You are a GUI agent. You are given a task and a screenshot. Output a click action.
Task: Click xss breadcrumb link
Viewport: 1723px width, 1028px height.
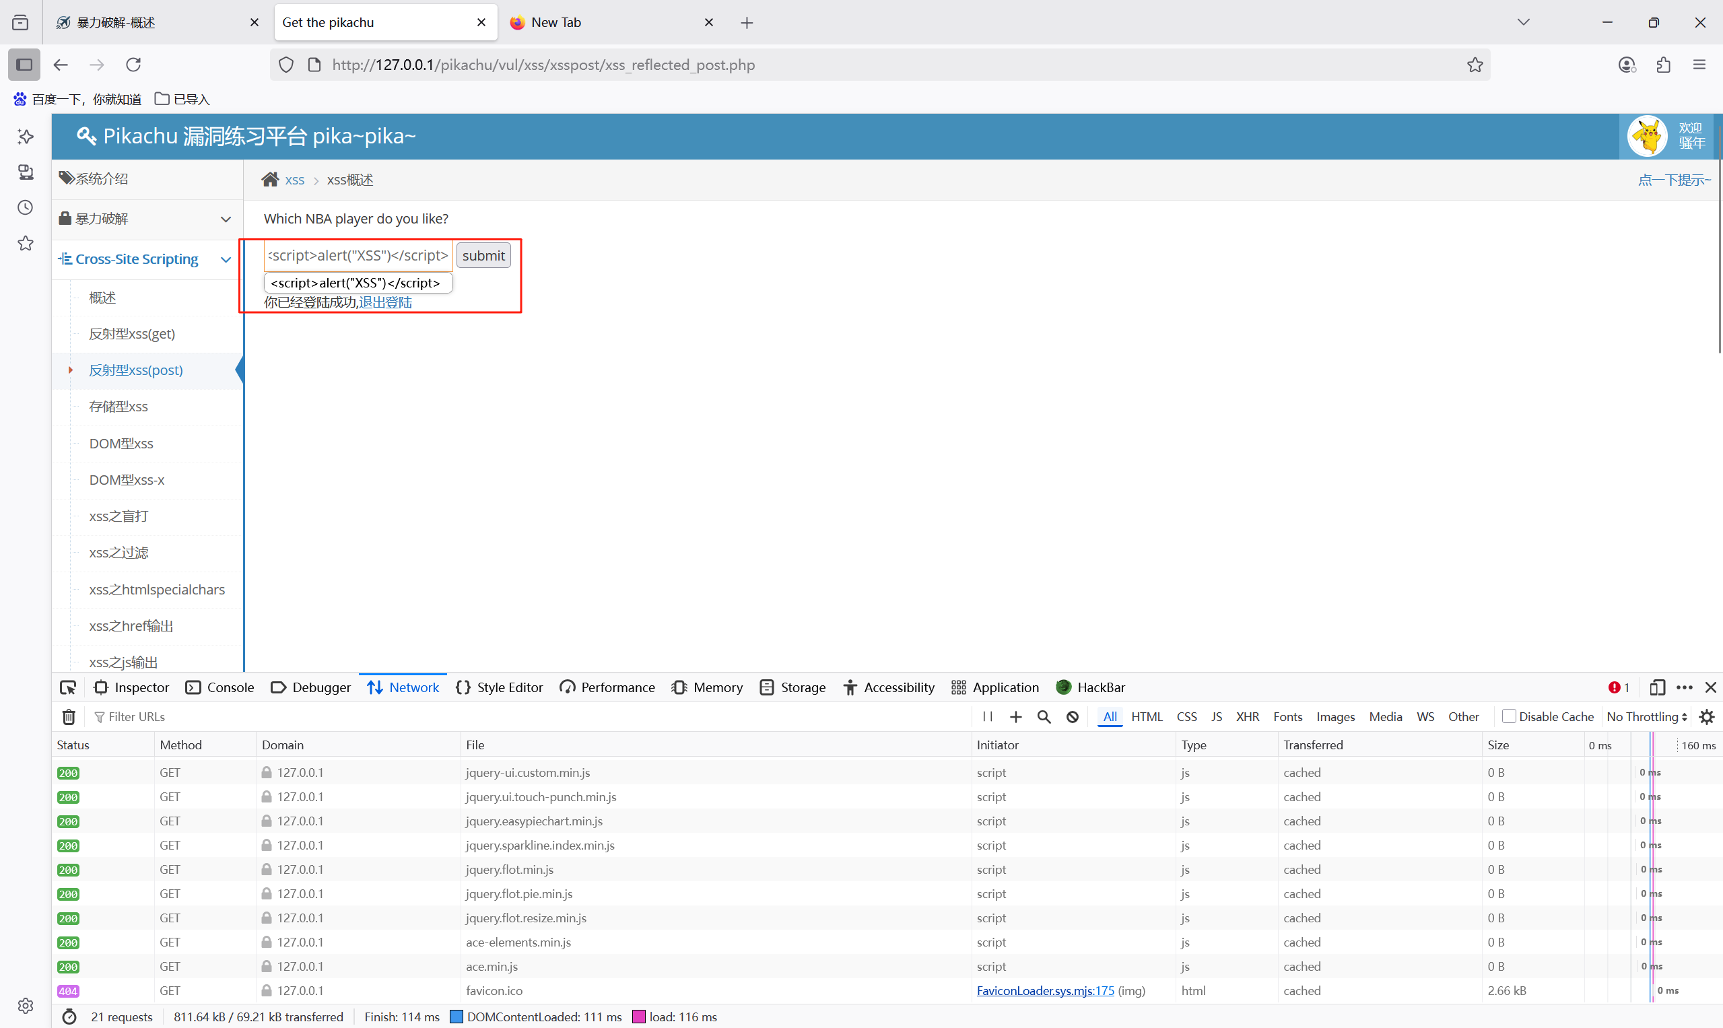coord(294,180)
